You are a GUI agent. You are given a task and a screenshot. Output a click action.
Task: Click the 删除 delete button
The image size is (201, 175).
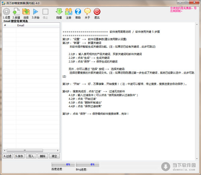click(x=43, y=156)
